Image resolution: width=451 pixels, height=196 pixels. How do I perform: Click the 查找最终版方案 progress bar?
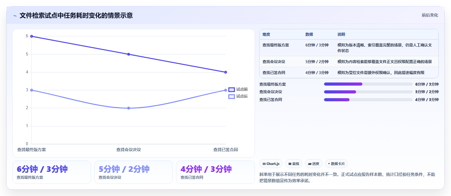(368, 84)
